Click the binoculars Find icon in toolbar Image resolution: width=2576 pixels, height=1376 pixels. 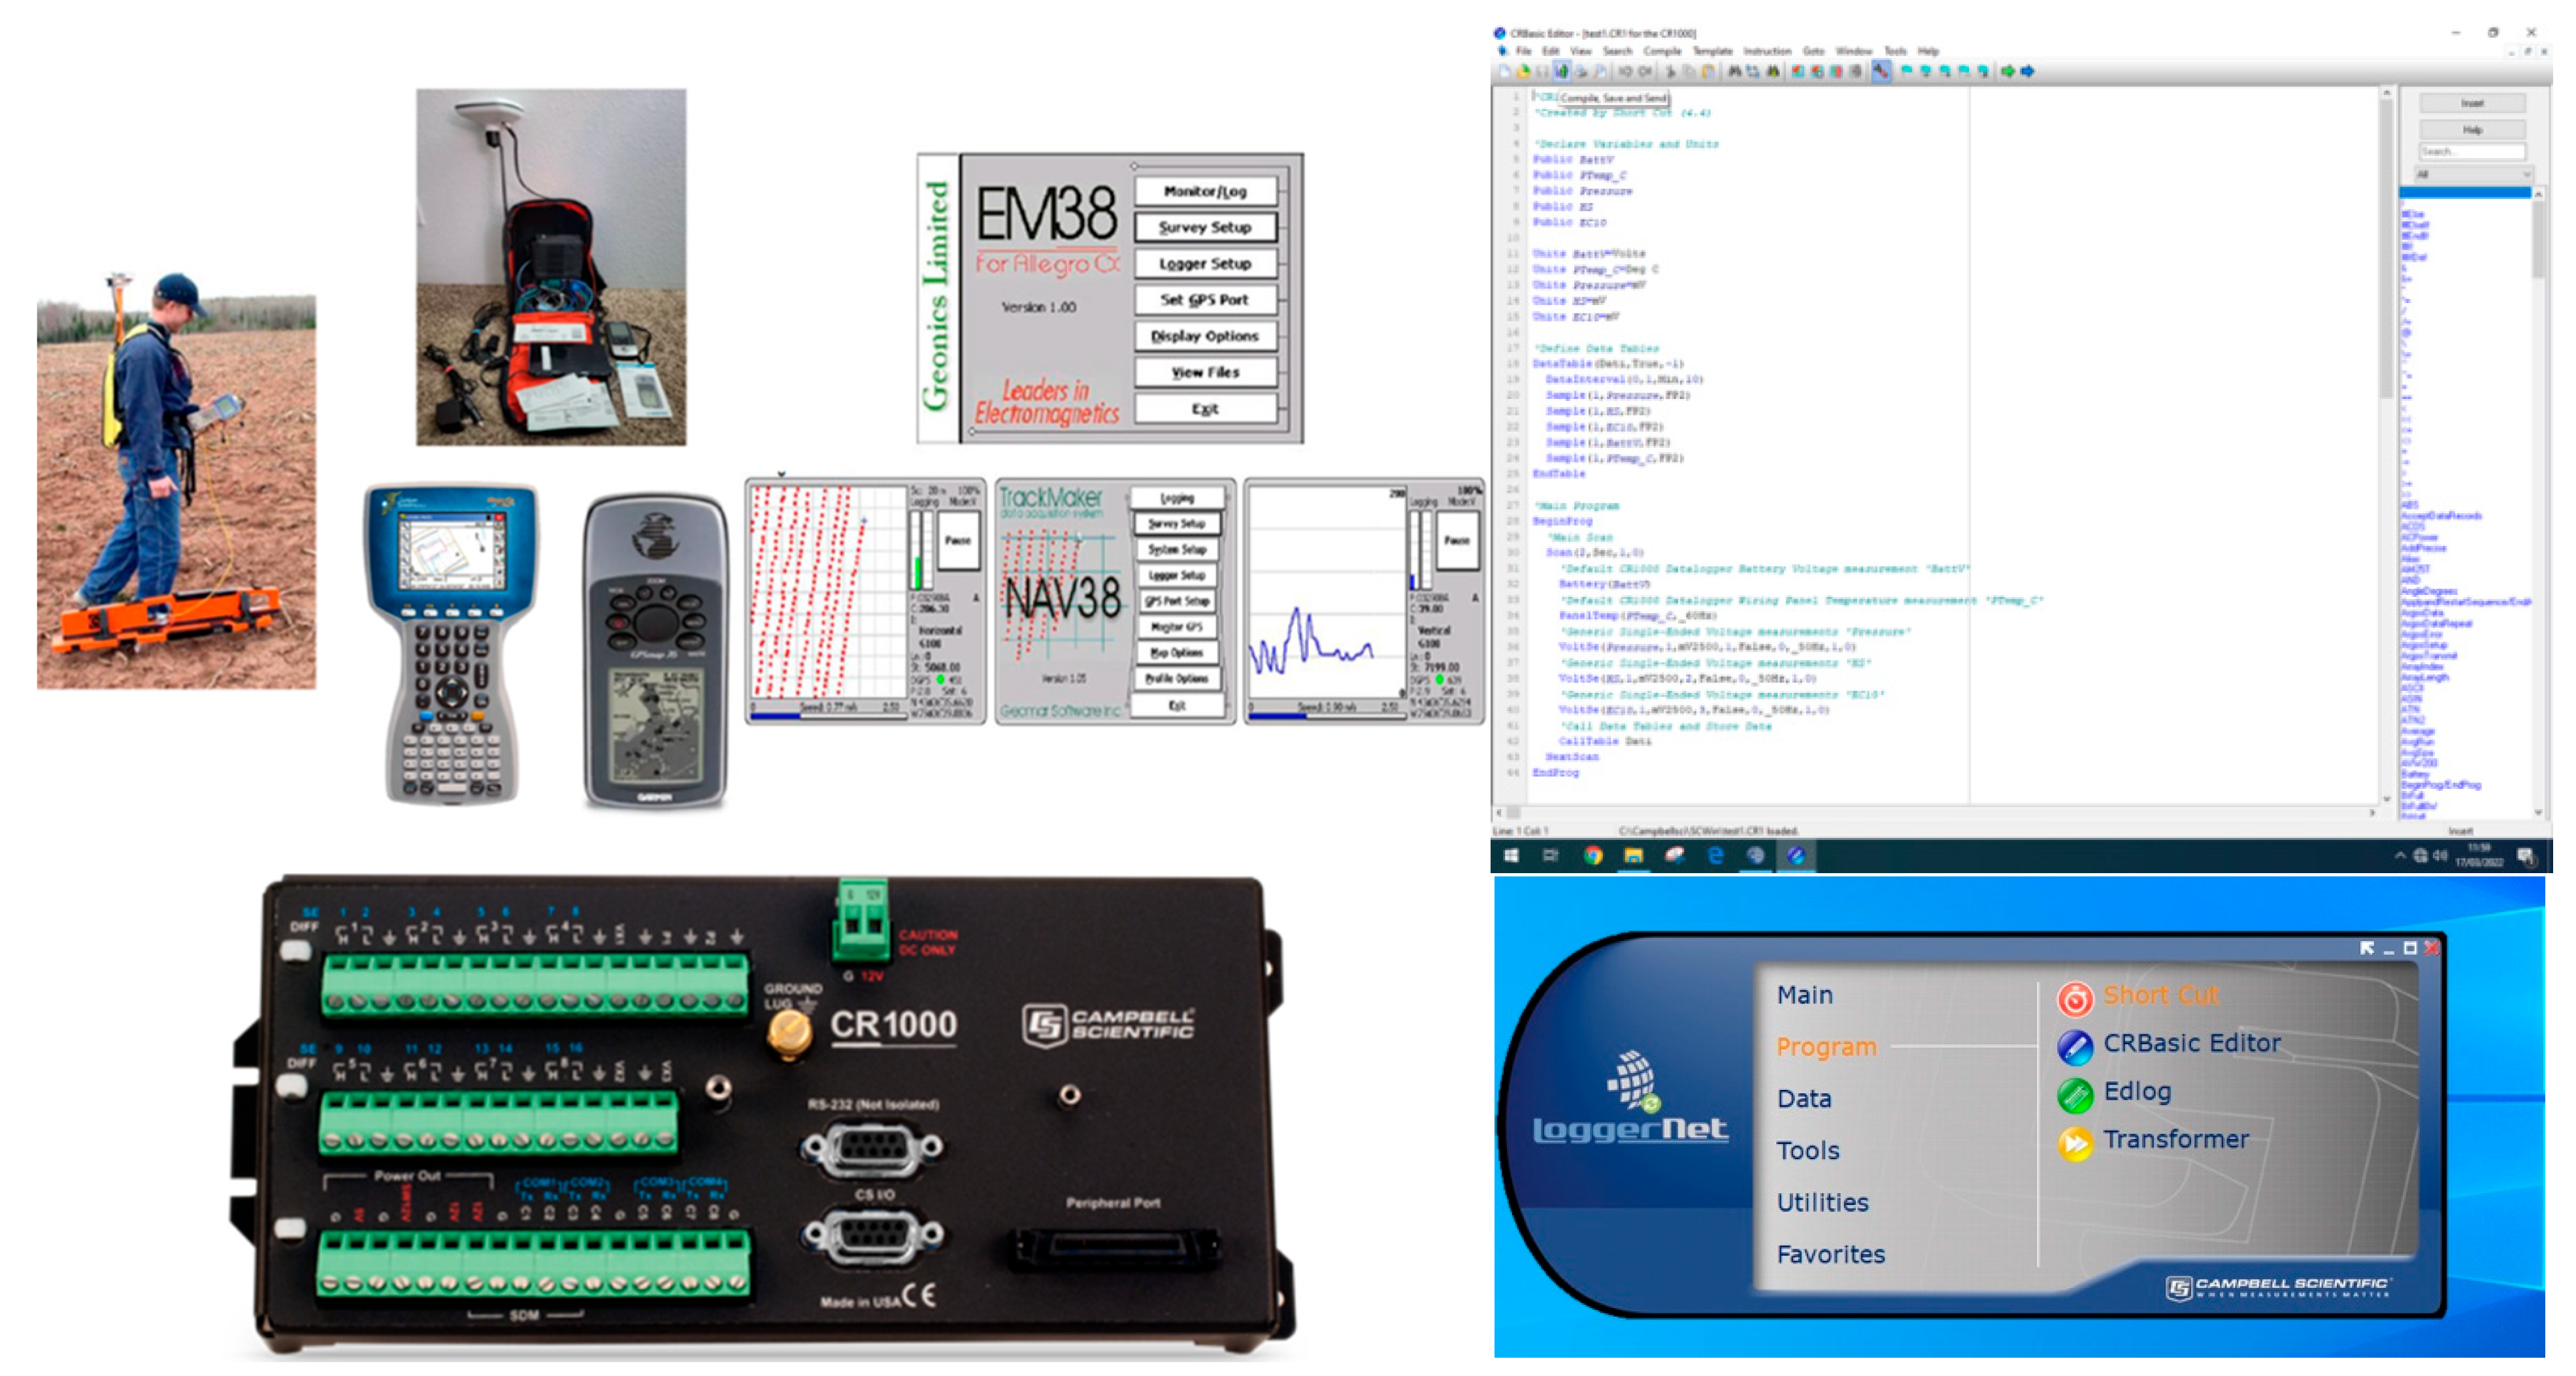pos(1735,71)
